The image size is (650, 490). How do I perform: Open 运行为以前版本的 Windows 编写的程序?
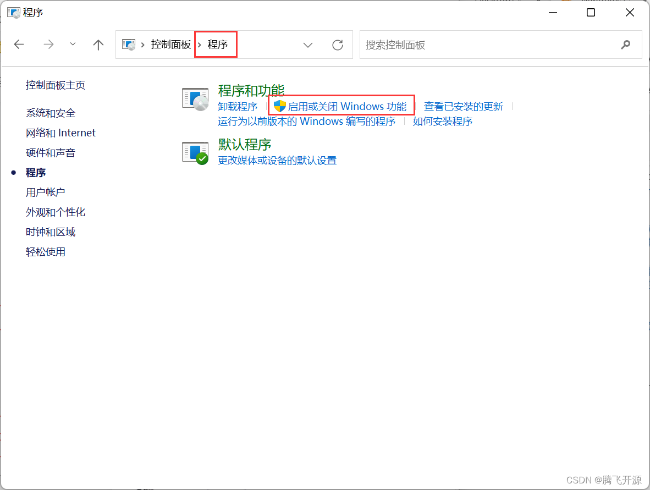point(307,122)
